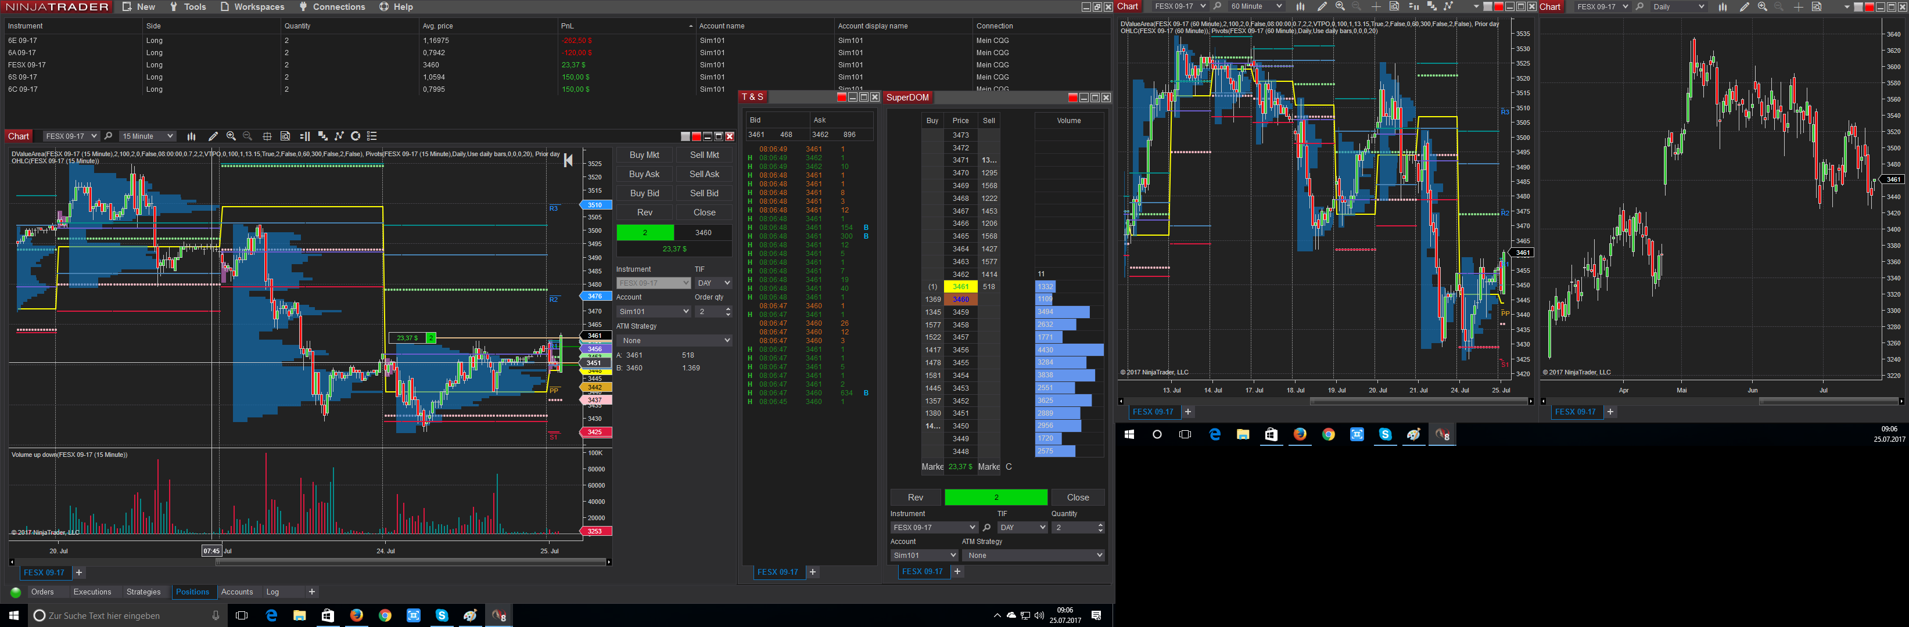Viewport: 1909px width, 627px height.
Task: Search instrument via magnifier in 15 Minute chart
Action: coord(108,136)
